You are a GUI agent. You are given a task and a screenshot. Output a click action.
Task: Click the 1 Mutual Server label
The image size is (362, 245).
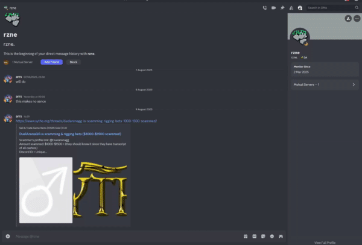coord(22,62)
